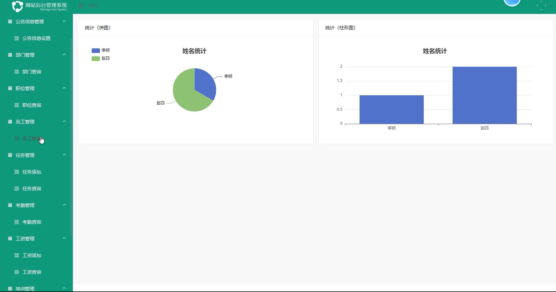Screen dimensions: 556x292
Task: Click the icon beside 职位查询
Action: pos(17,105)
